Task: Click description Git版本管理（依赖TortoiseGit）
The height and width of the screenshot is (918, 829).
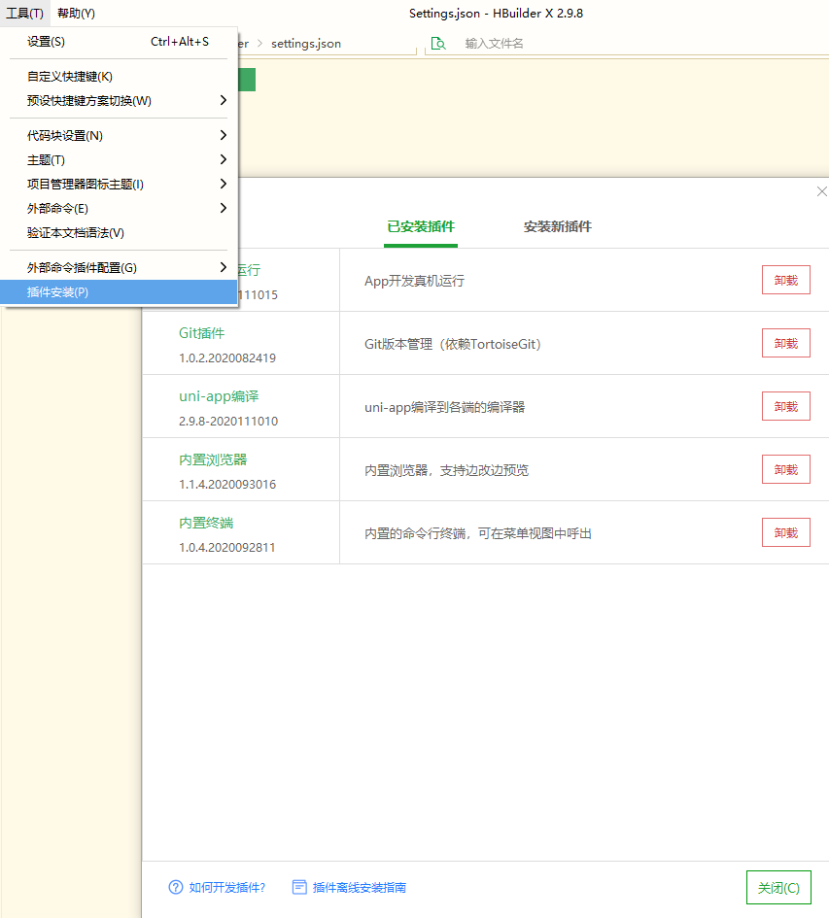Action: (453, 344)
